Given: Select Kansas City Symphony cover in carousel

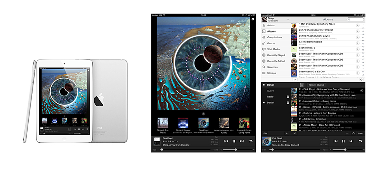Looking at the screenshot, I should 224,123.
